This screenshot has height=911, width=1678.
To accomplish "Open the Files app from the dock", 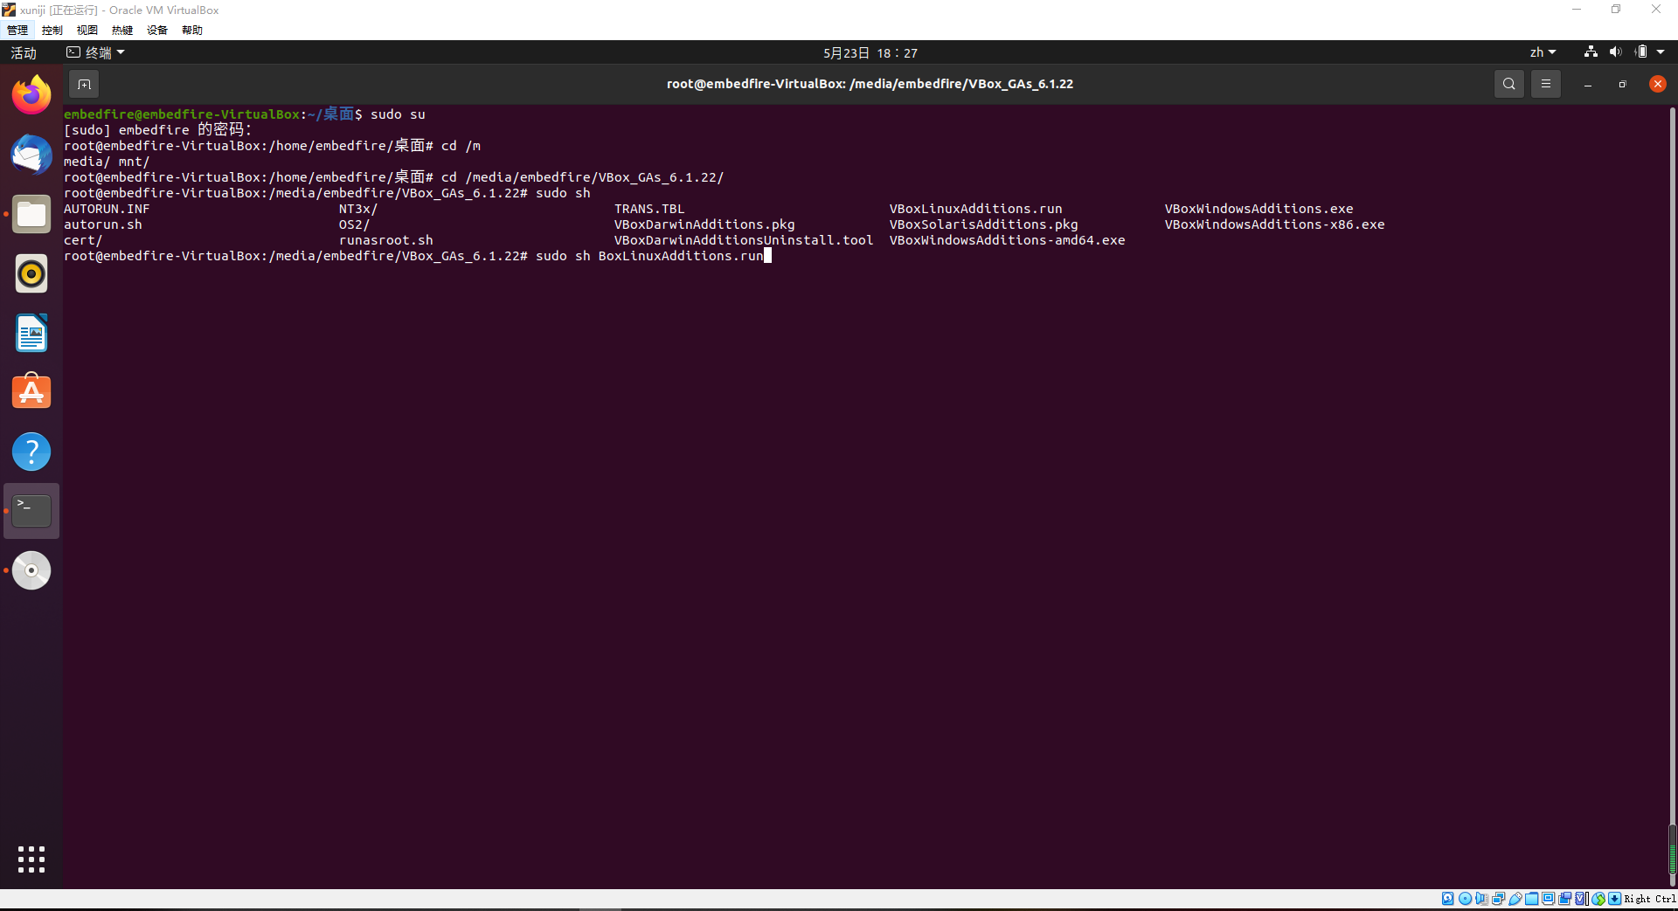I will pos(31,214).
